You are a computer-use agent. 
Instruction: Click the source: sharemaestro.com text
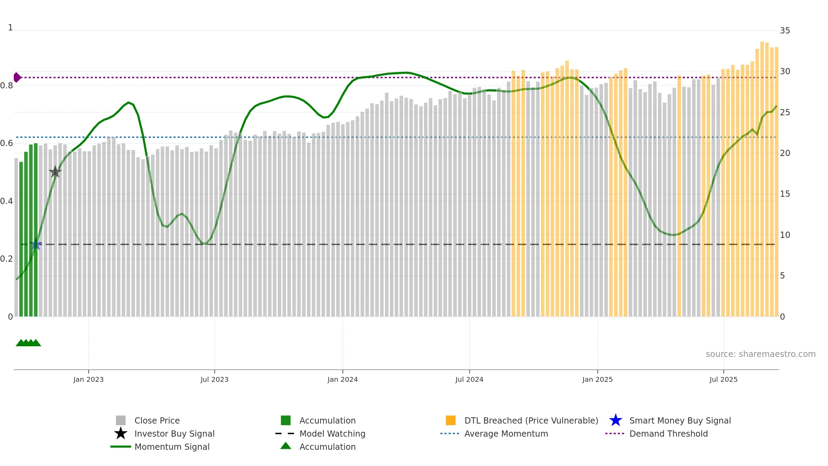(x=761, y=354)
